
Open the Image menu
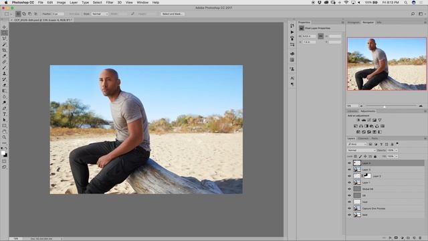point(61,3)
